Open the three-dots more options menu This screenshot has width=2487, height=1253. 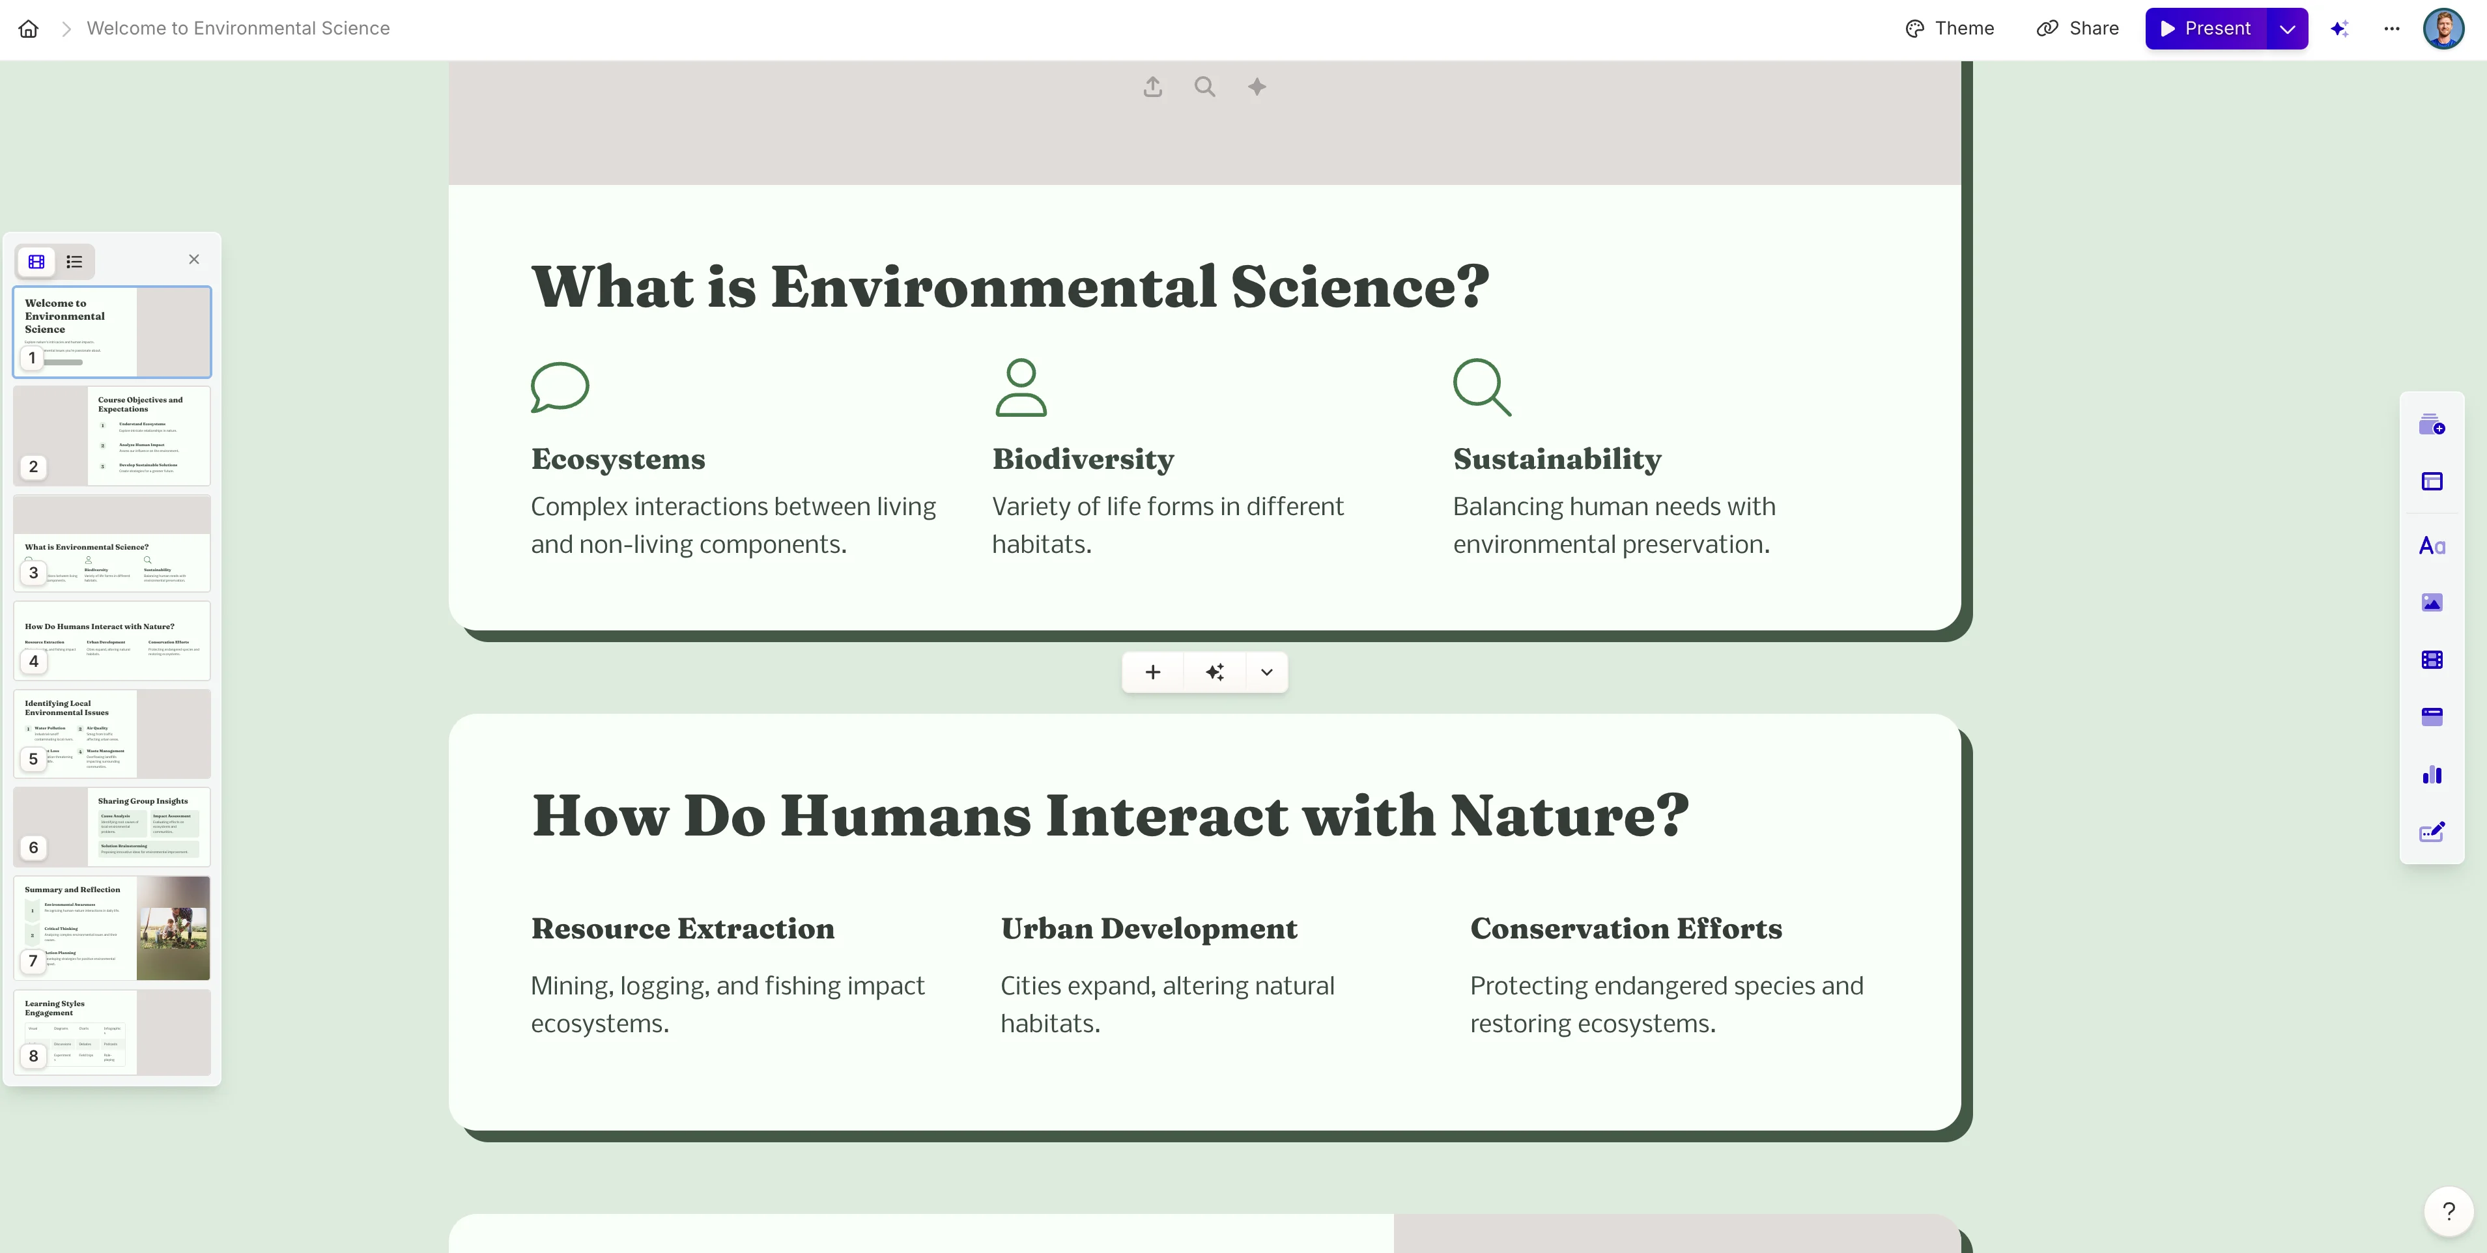tap(2391, 29)
